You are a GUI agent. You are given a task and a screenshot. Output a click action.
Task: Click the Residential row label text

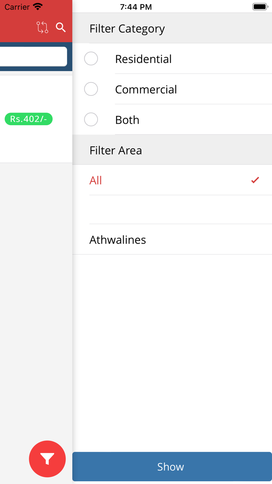pos(143,58)
